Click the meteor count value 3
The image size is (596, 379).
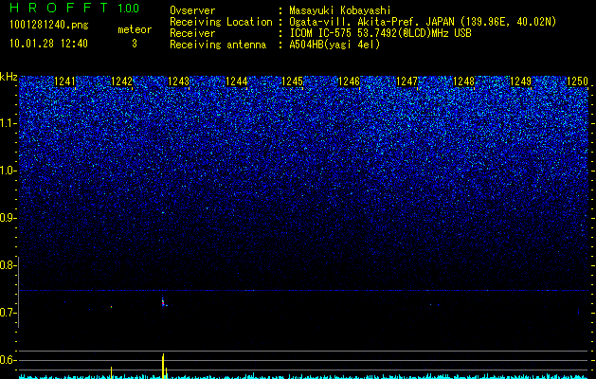135,44
